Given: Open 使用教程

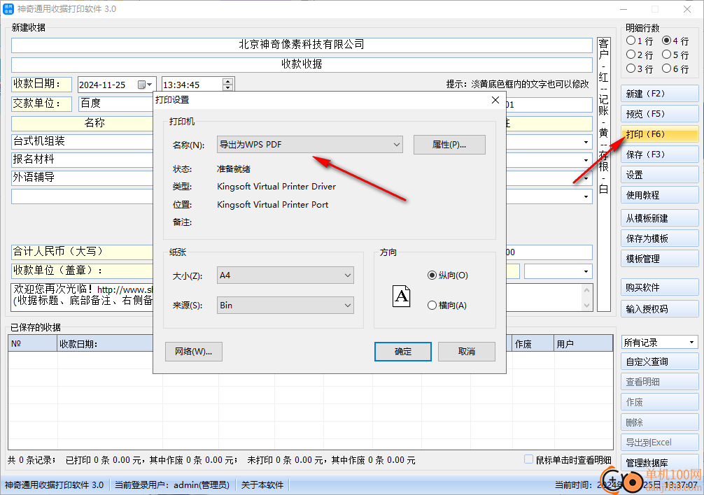Looking at the screenshot, I should pyautogui.click(x=659, y=195).
